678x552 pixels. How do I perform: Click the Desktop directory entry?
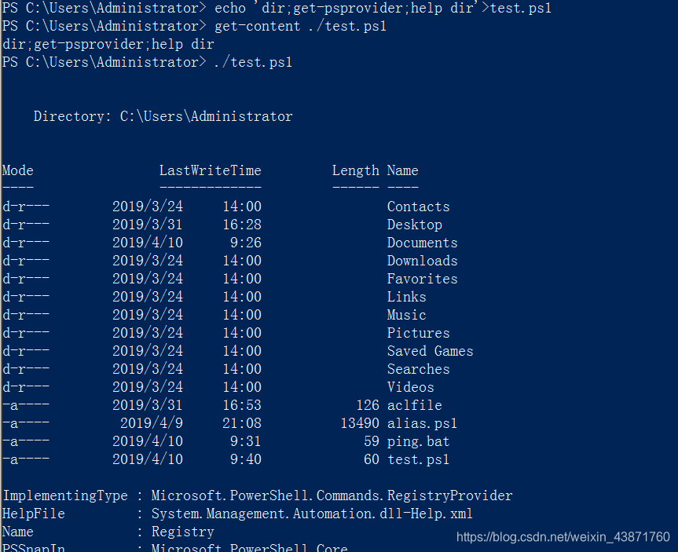[x=414, y=225]
